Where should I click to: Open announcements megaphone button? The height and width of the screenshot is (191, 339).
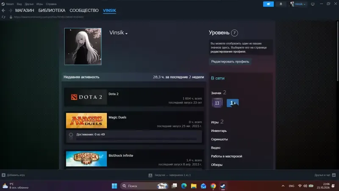(x=268, y=4)
